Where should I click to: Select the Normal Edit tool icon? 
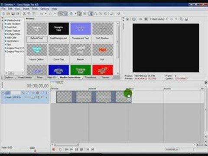[x=91, y=14]
